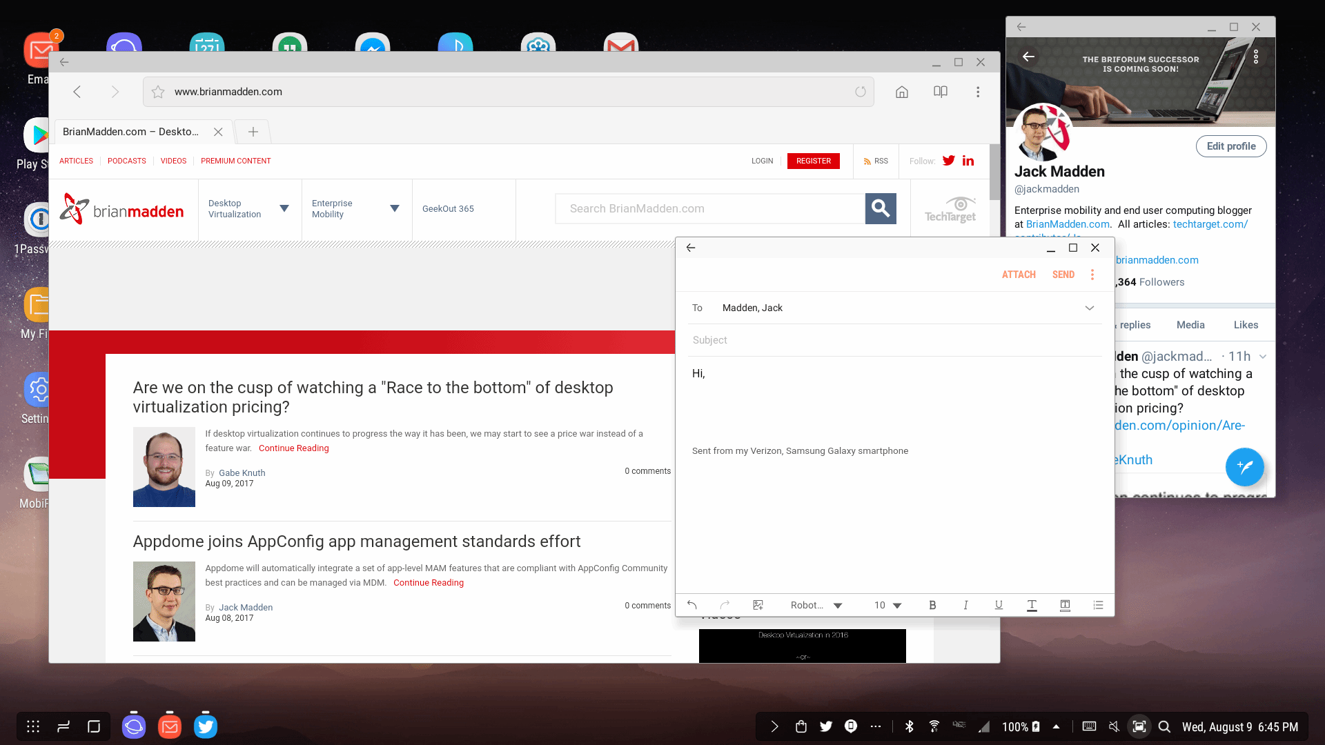Open the apps grid in taskbar

[x=33, y=726]
